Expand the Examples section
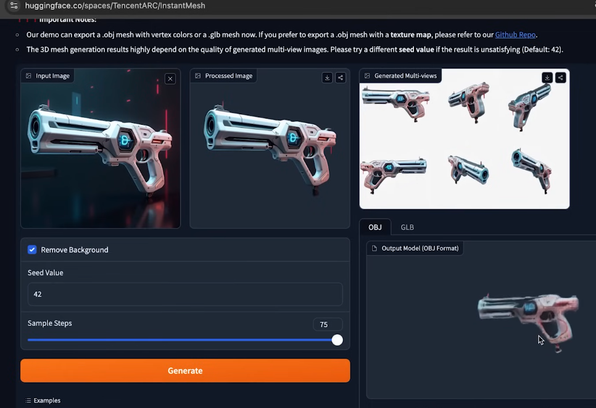The height and width of the screenshot is (408, 596). point(43,401)
